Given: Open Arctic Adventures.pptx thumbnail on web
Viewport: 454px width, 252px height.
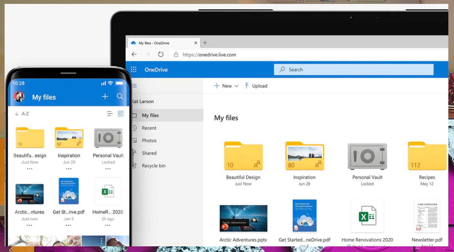Looking at the screenshot, I should click(243, 218).
